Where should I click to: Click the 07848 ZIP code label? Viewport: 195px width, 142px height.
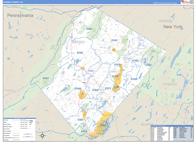pyautogui.click(x=95, y=90)
